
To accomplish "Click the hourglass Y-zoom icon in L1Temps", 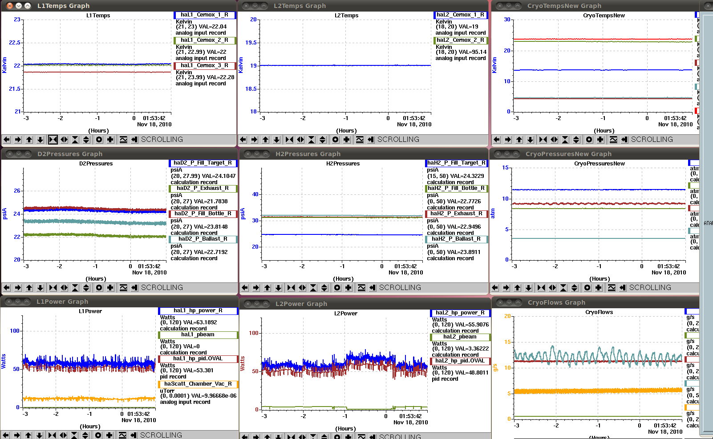I will [x=75, y=140].
